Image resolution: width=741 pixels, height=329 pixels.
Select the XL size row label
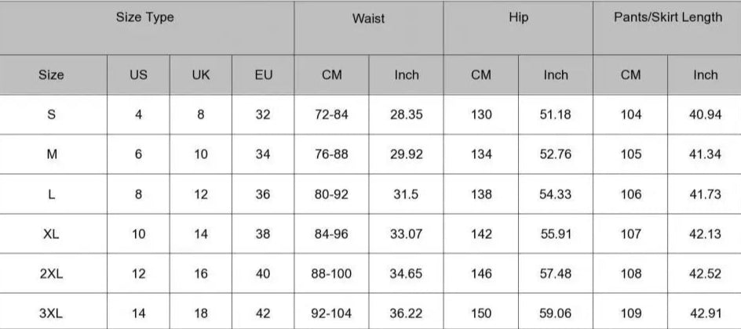pos(52,233)
